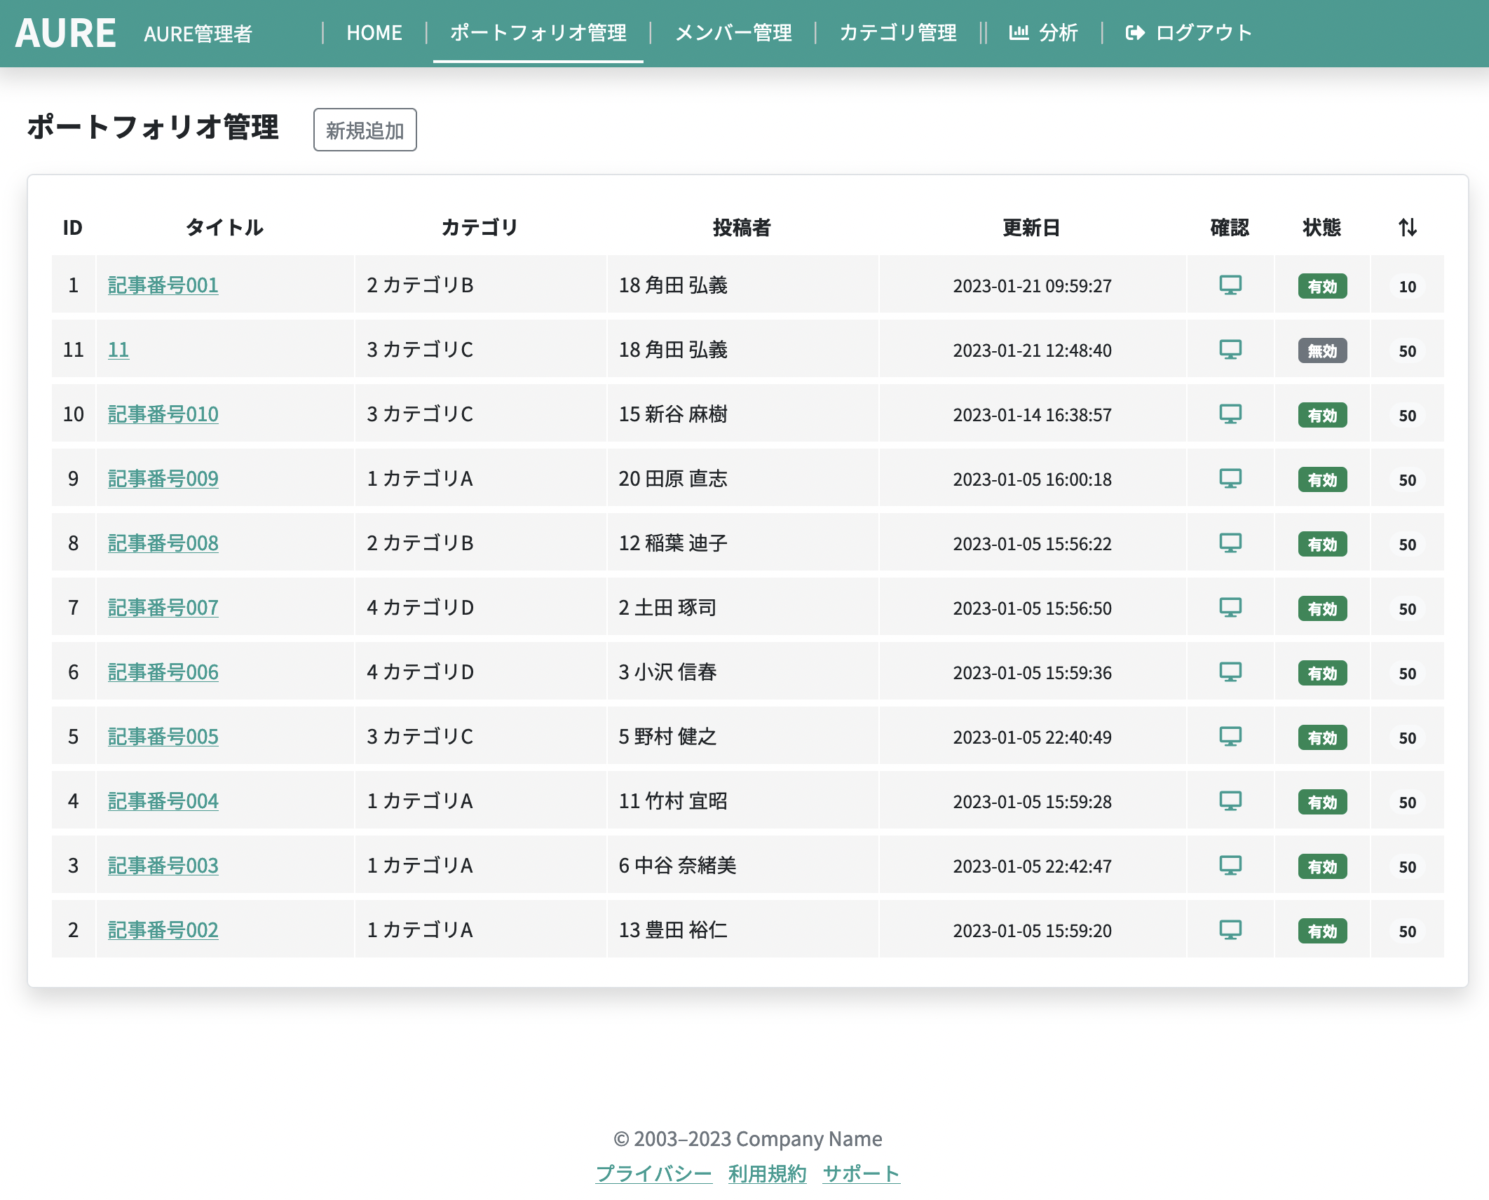
Task: Click the monitor icon for 記事番号007
Action: [1230, 608]
